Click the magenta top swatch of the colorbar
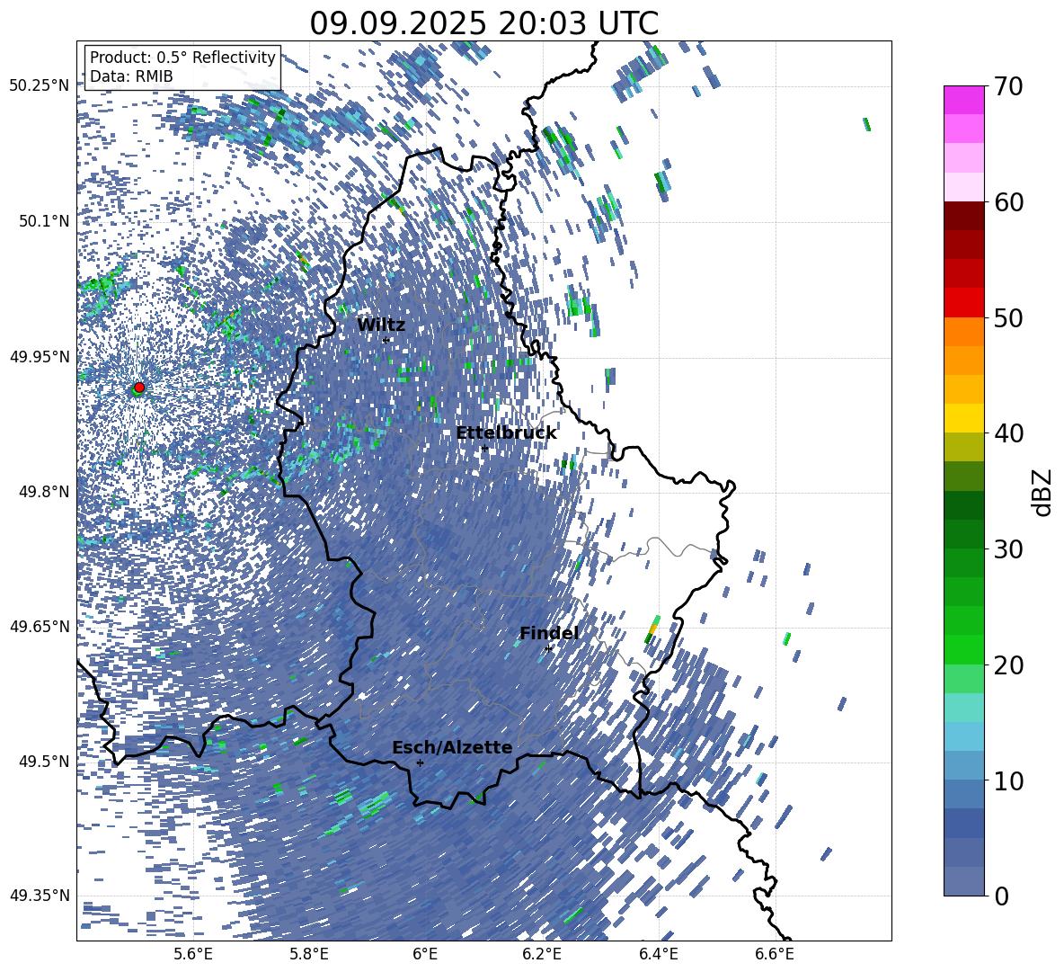The image size is (1064, 972). [963, 100]
